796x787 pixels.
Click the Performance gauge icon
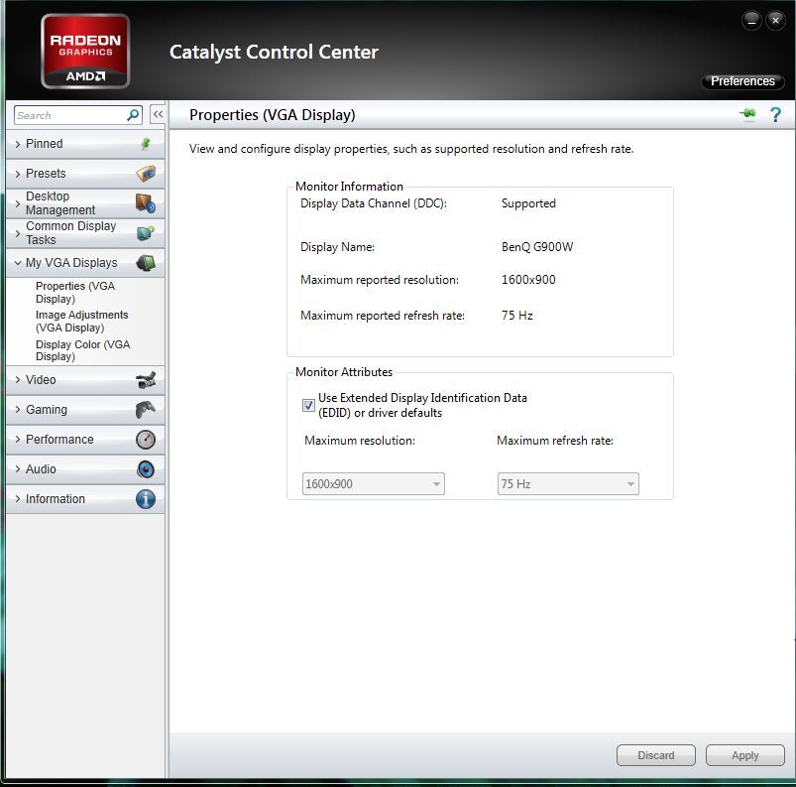[146, 440]
